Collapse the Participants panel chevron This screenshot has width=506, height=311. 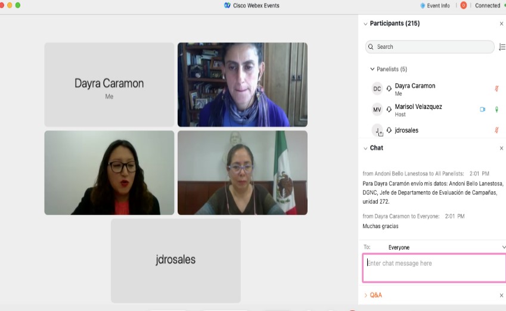coord(365,24)
